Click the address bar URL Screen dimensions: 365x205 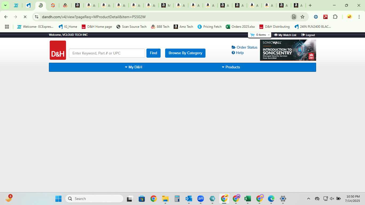(94, 17)
